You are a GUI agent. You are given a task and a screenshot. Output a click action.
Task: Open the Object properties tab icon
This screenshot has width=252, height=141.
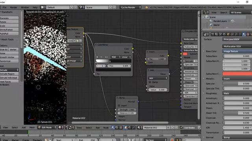pyautogui.click(x=228, y=34)
